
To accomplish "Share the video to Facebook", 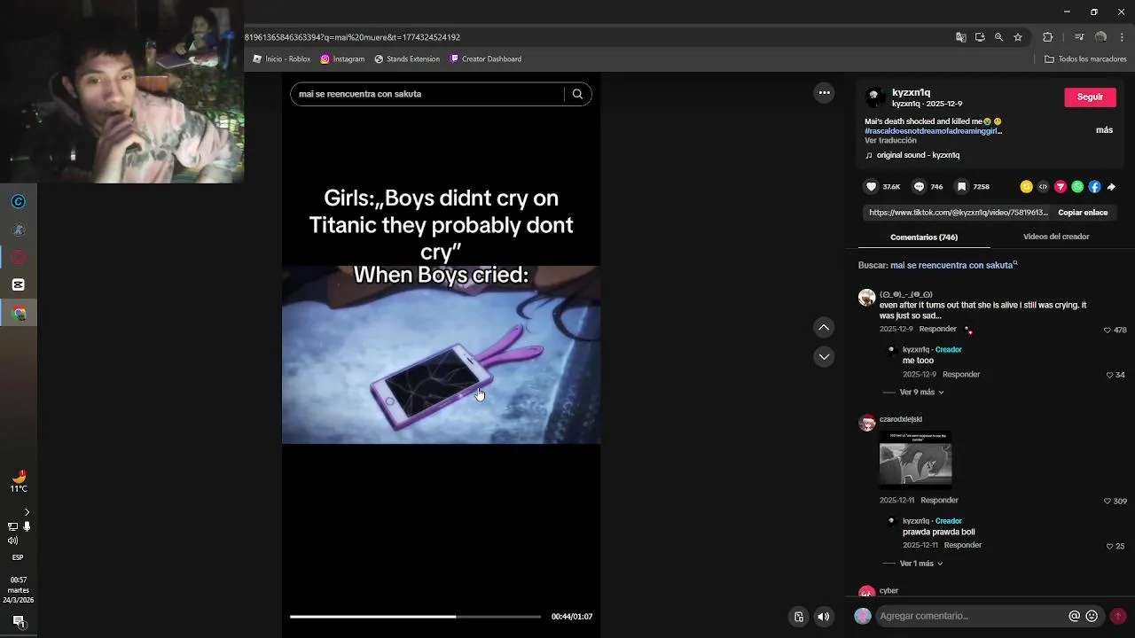I will click(1094, 187).
